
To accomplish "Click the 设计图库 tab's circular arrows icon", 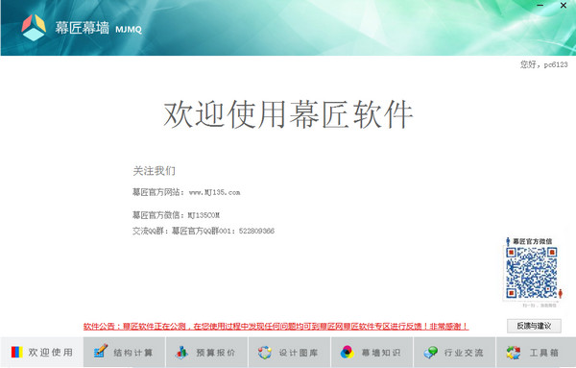I will (x=265, y=353).
